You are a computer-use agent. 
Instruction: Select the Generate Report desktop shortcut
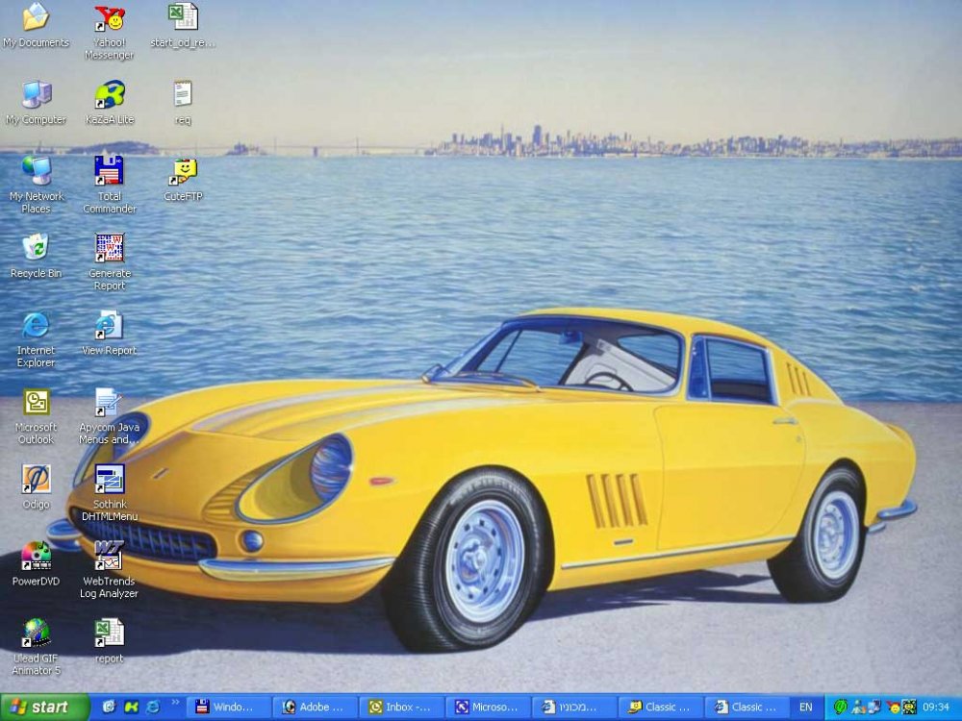point(110,261)
